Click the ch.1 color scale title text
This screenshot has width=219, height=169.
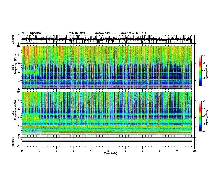[x=207, y=72]
